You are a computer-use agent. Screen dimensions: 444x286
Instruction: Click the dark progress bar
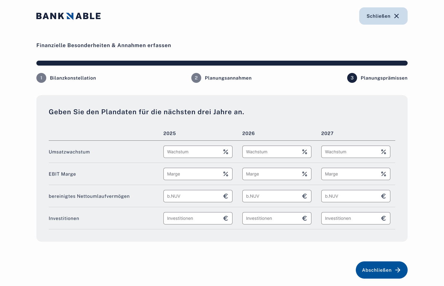[x=222, y=63]
